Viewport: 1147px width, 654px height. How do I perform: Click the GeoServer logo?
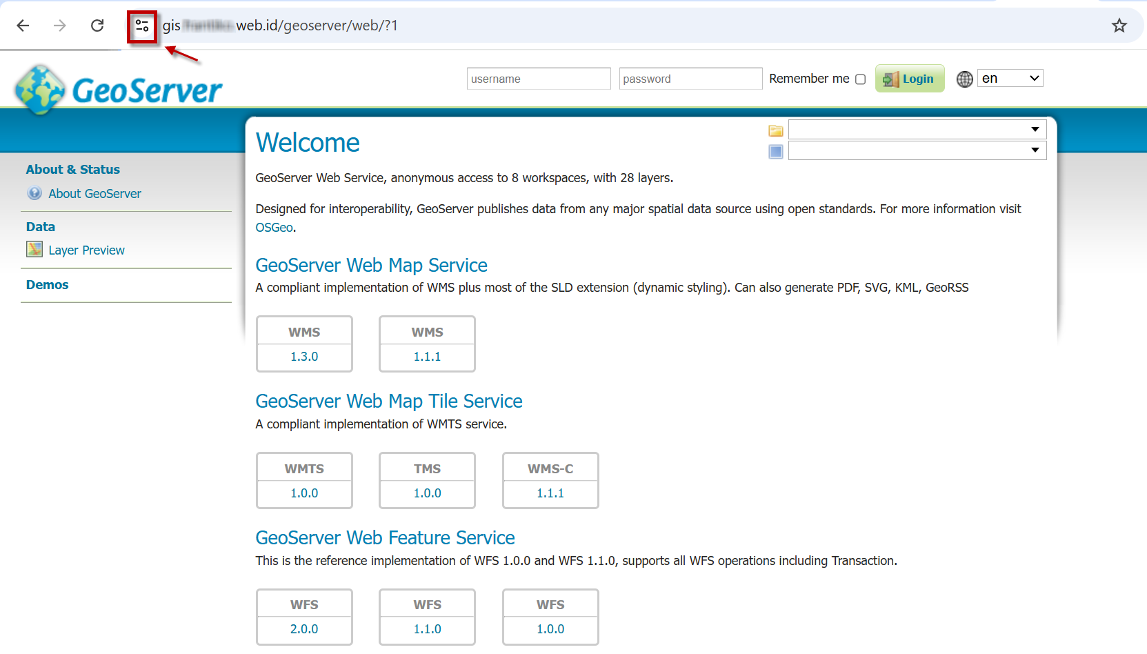click(118, 90)
